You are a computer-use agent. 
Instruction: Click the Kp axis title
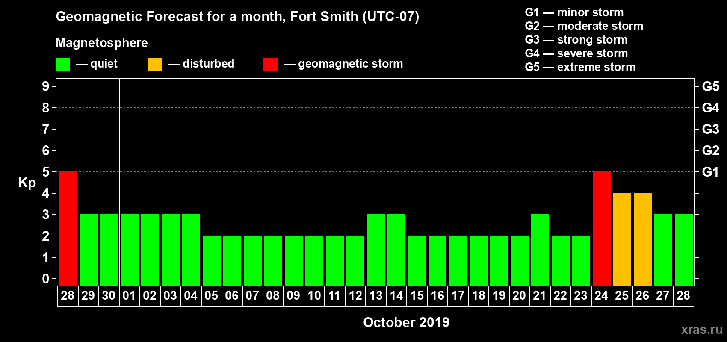pos(27,183)
